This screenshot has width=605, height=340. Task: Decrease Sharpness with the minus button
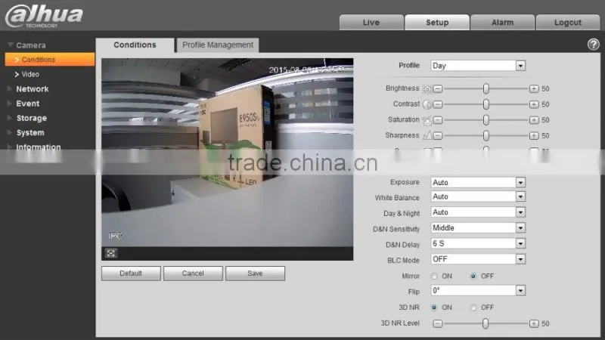[x=438, y=136]
